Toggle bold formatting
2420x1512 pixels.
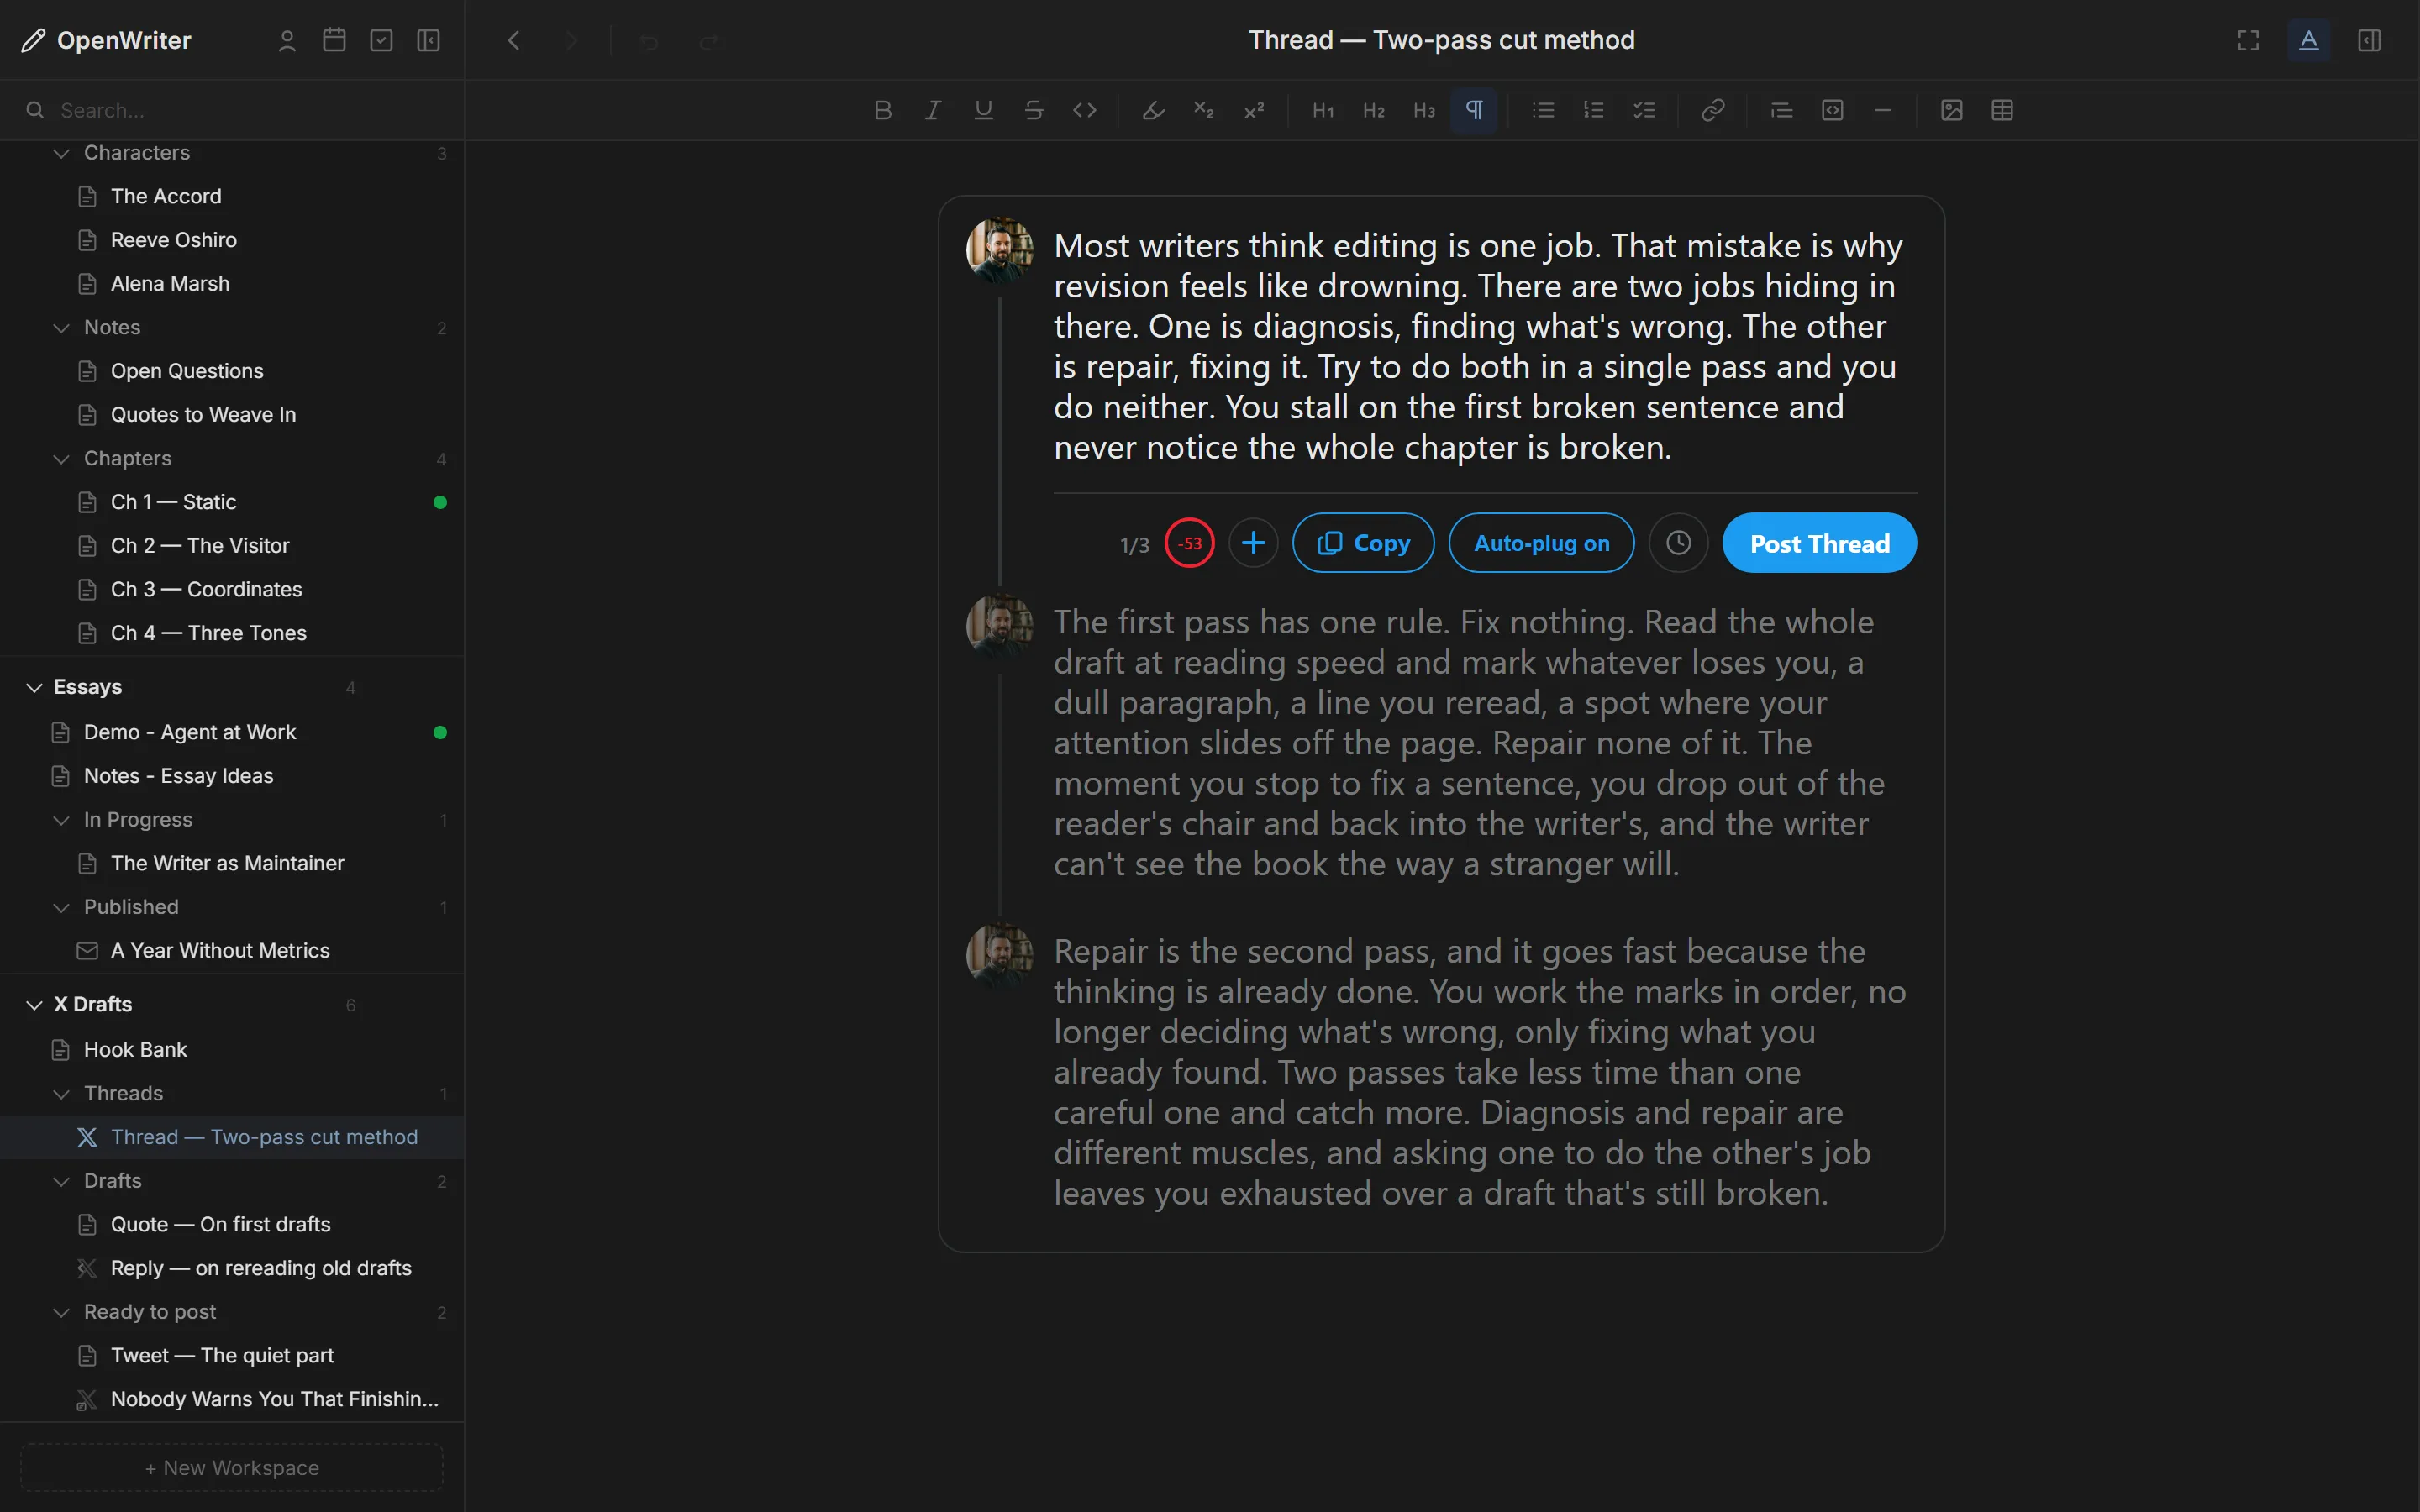pos(882,110)
